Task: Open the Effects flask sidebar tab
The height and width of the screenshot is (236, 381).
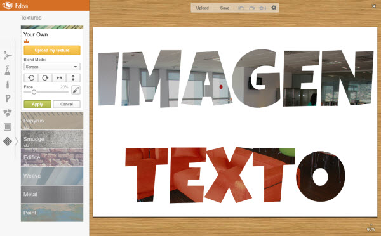Action: [8, 70]
